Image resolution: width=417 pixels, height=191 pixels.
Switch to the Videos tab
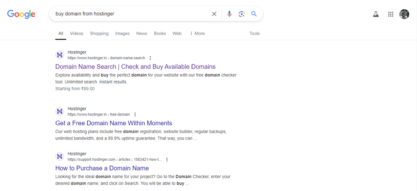tap(77, 33)
